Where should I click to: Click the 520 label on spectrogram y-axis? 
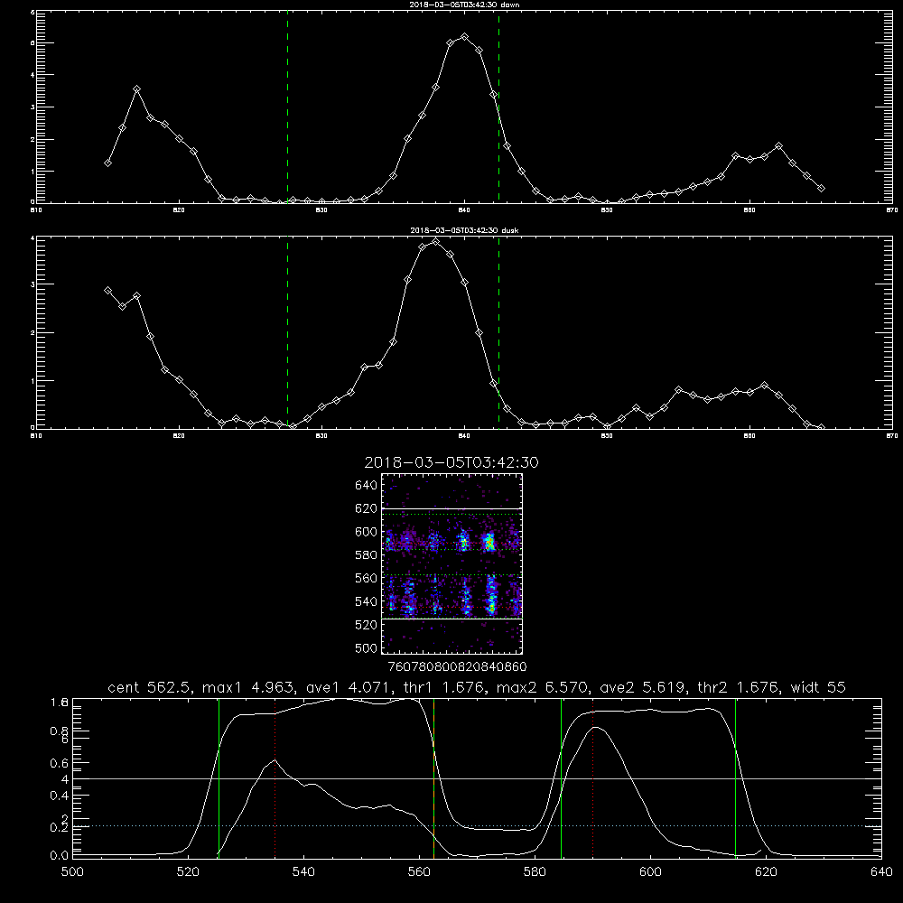[x=366, y=625]
